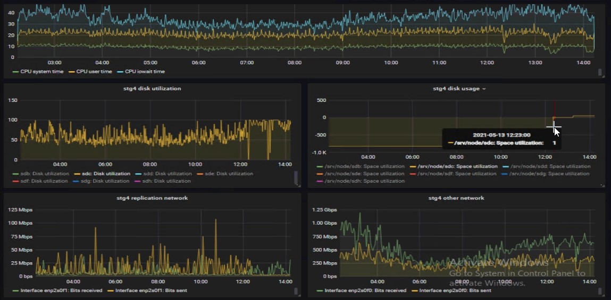Click the CPU user time yellow color swatch
Image resolution: width=611 pixels, height=300 pixels.
(x=71, y=72)
